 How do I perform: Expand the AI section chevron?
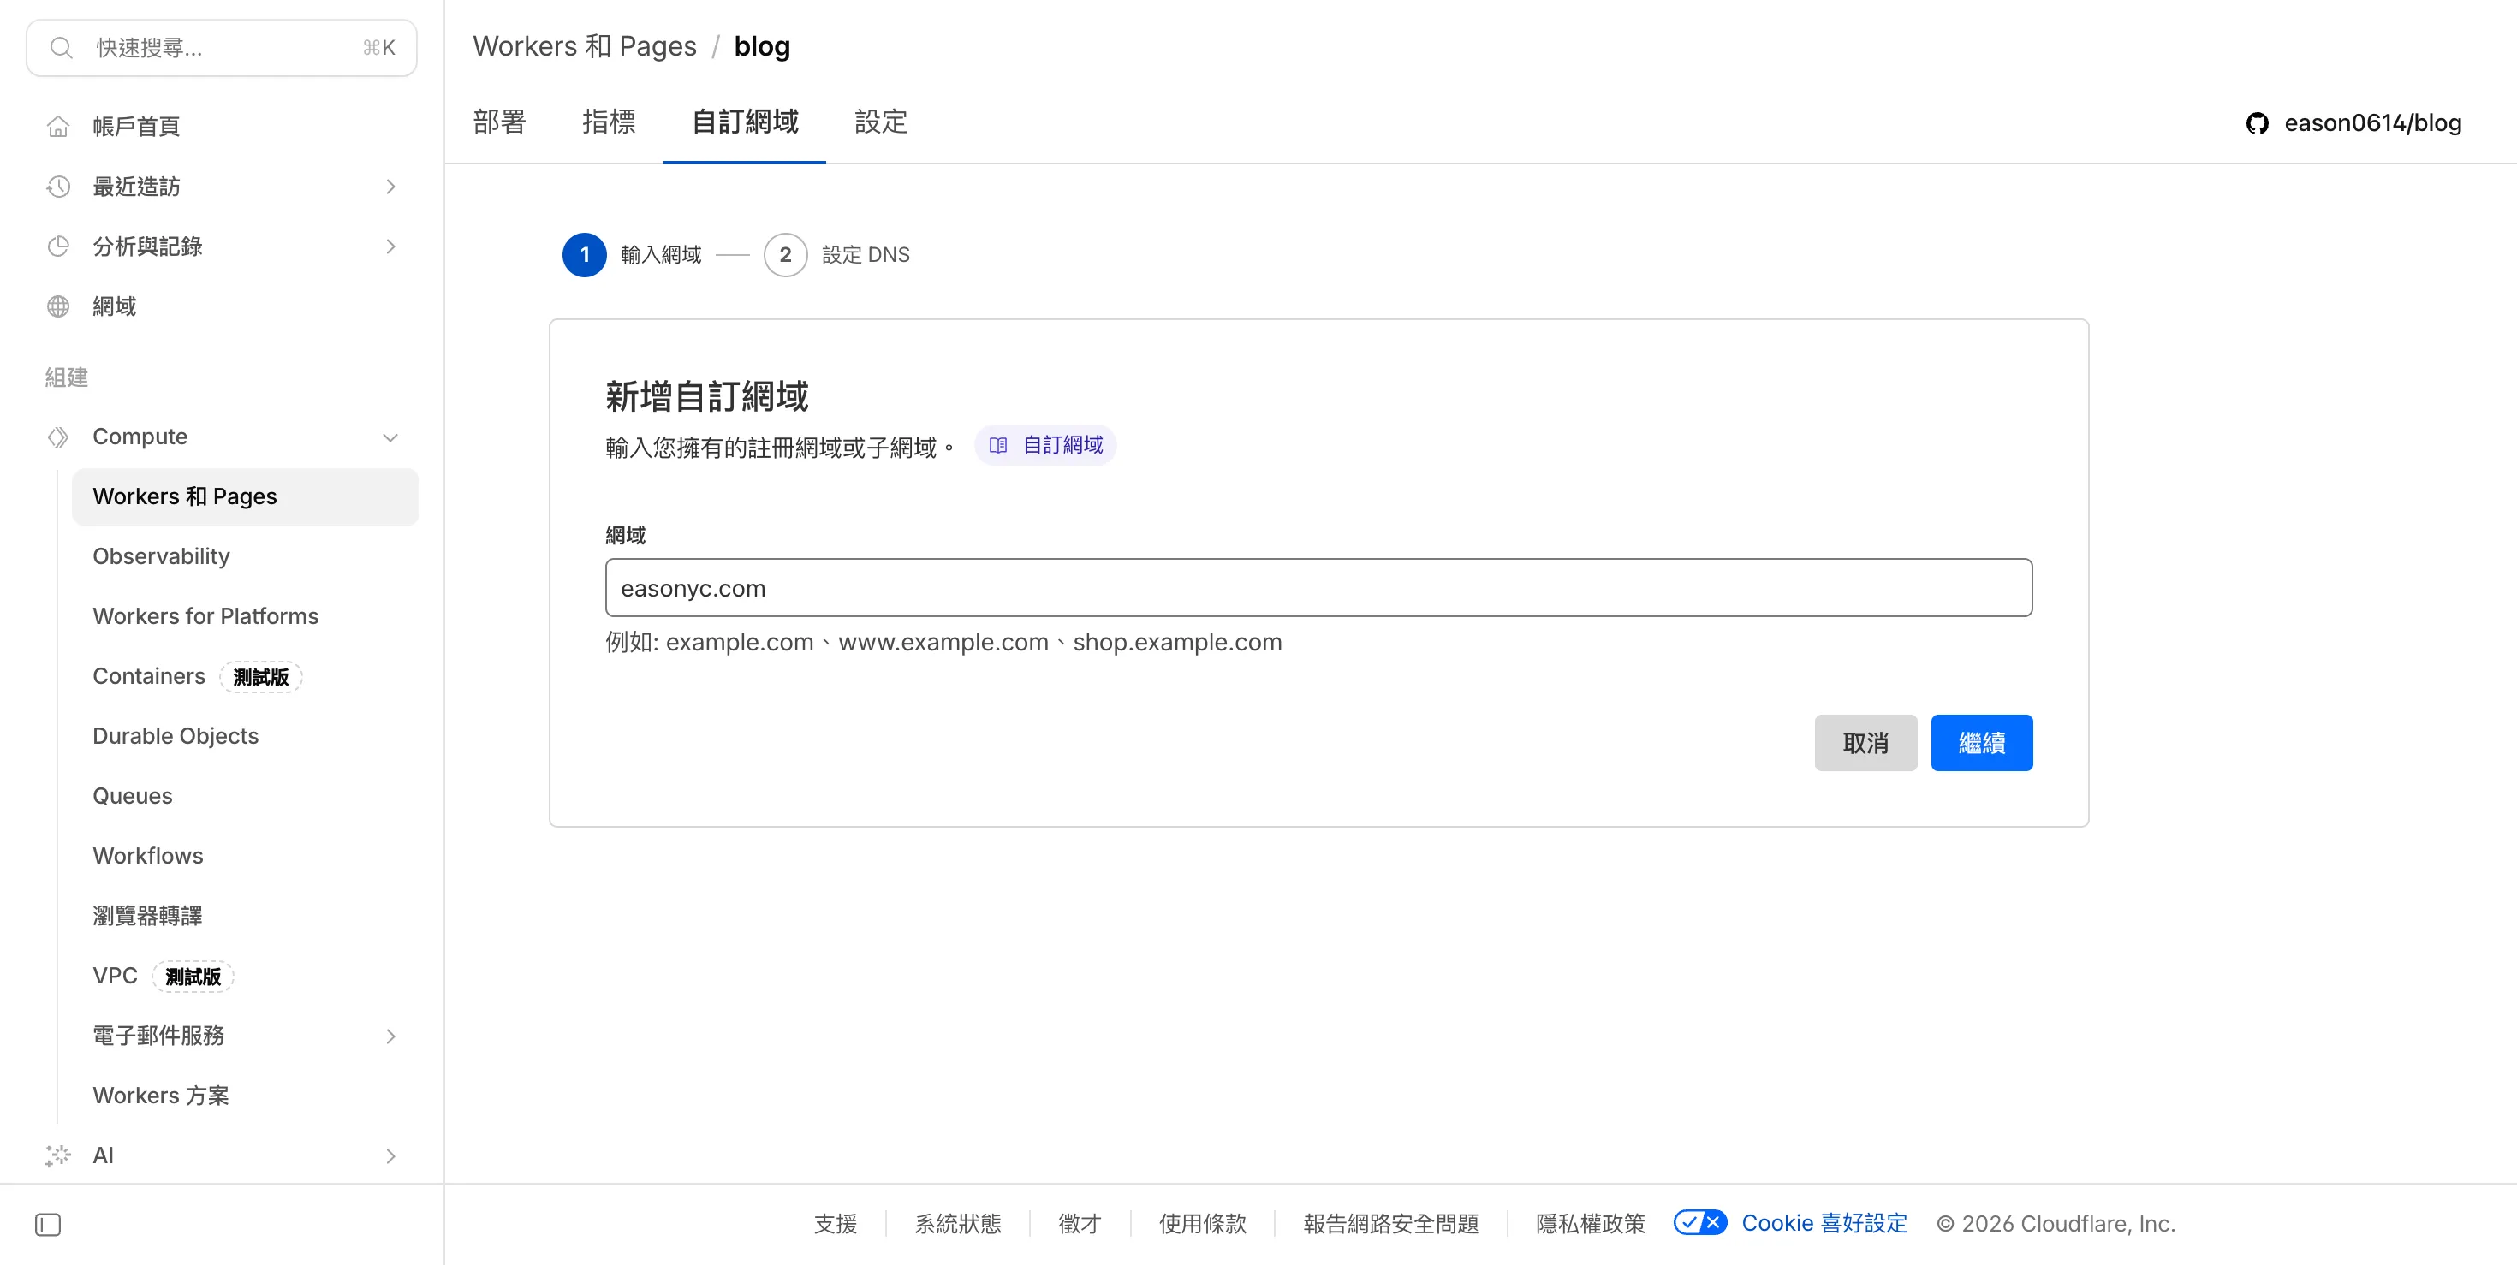390,1155
